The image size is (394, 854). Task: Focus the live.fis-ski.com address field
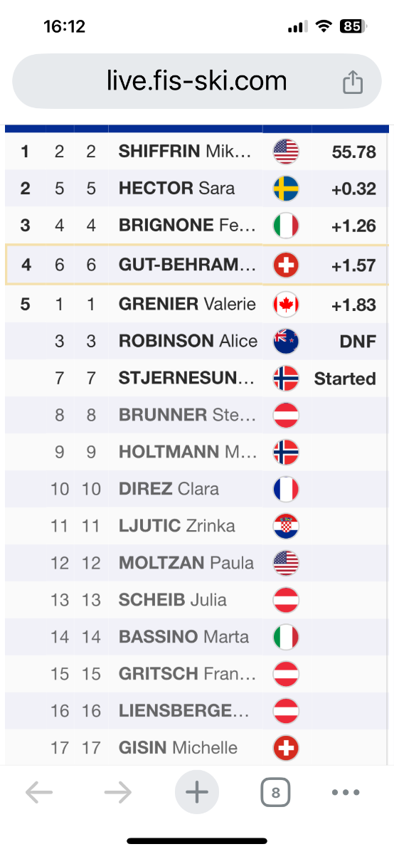pos(197,81)
